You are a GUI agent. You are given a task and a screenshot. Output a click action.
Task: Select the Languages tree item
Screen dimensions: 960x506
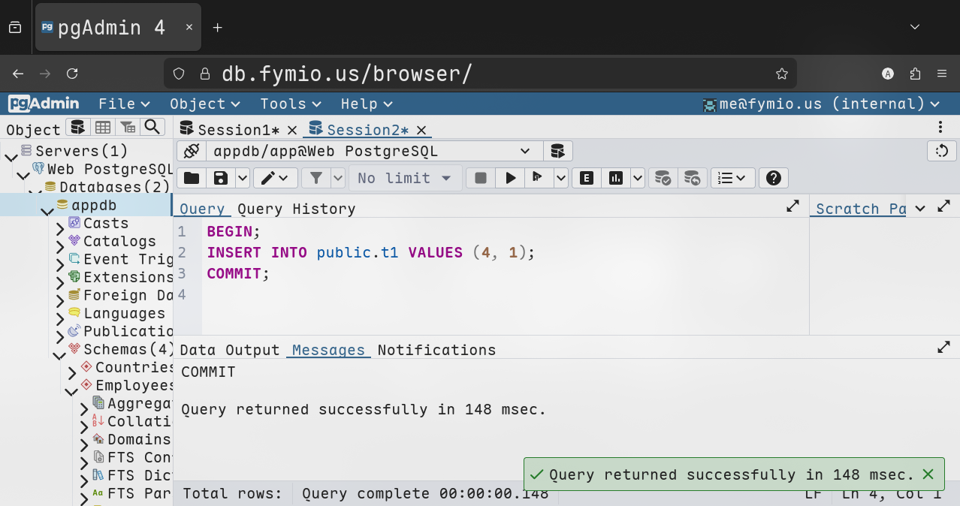click(x=124, y=313)
